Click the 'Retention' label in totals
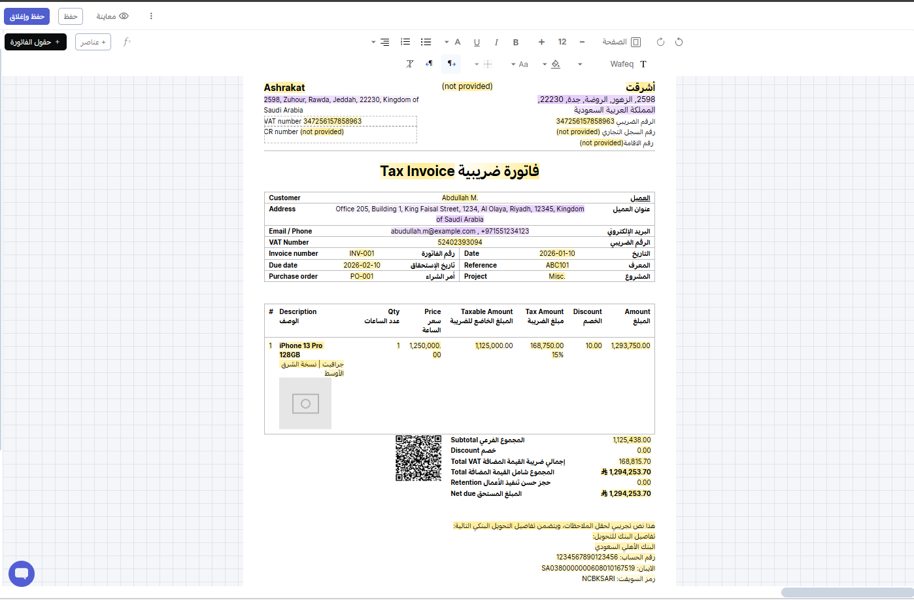 tap(465, 482)
